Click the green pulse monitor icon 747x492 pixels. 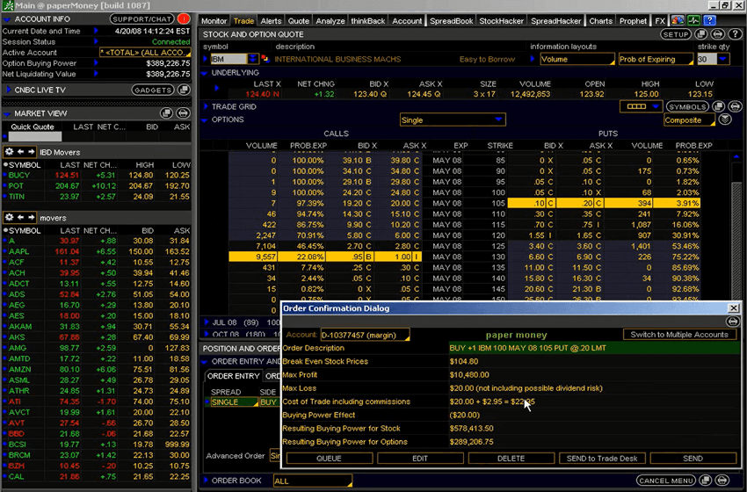[x=693, y=20]
